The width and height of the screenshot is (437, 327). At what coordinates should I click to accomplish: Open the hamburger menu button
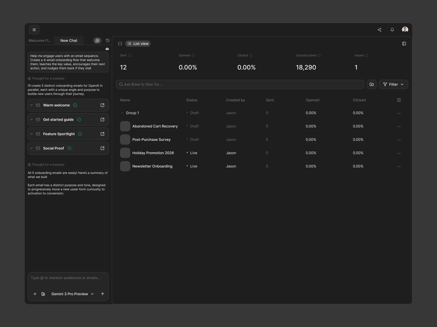click(x=34, y=30)
